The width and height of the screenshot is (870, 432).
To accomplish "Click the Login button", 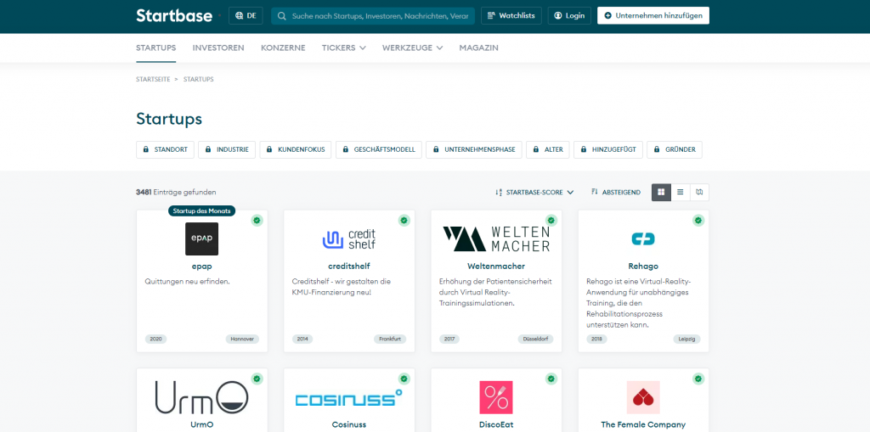I will pyautogui.click(x=569, y=15).
